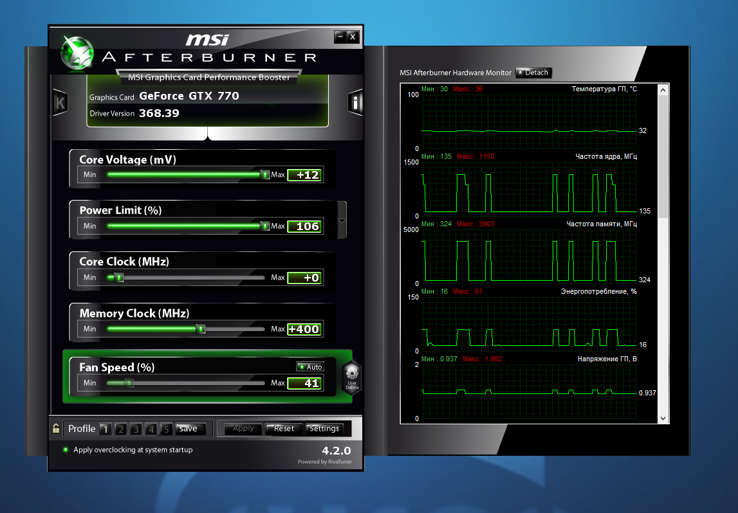Image resolution: width=738 pixels, height=513 pixels.
Task: Click the hardware monitor scrollbar thumb
Action: pos(663,157)
